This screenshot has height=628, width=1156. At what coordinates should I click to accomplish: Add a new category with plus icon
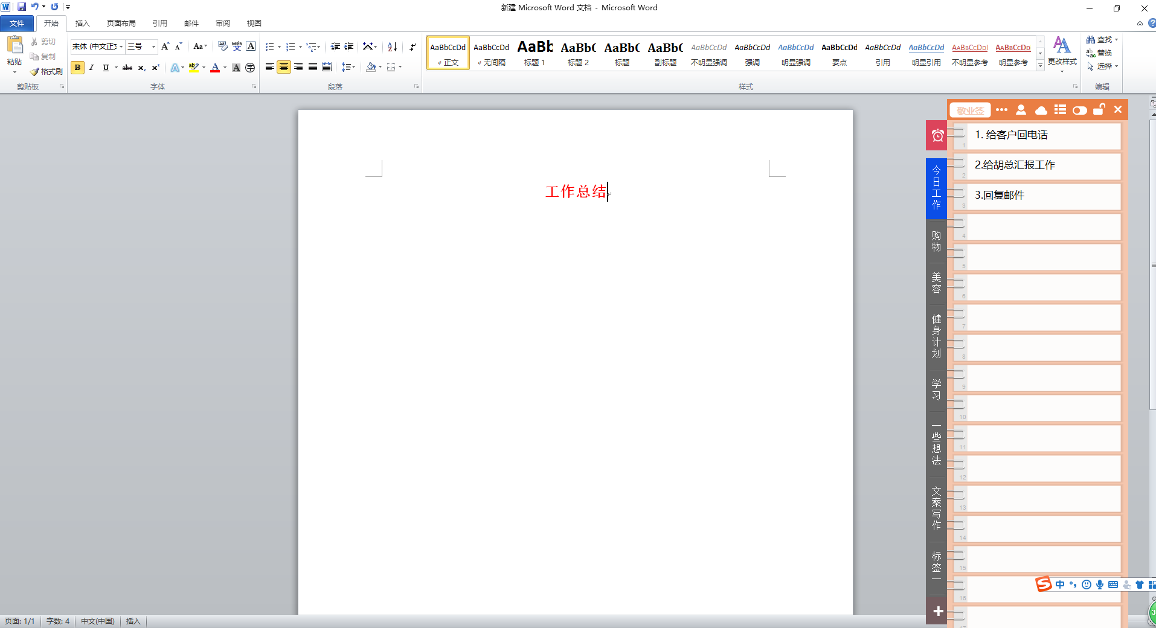pos(938,611)
